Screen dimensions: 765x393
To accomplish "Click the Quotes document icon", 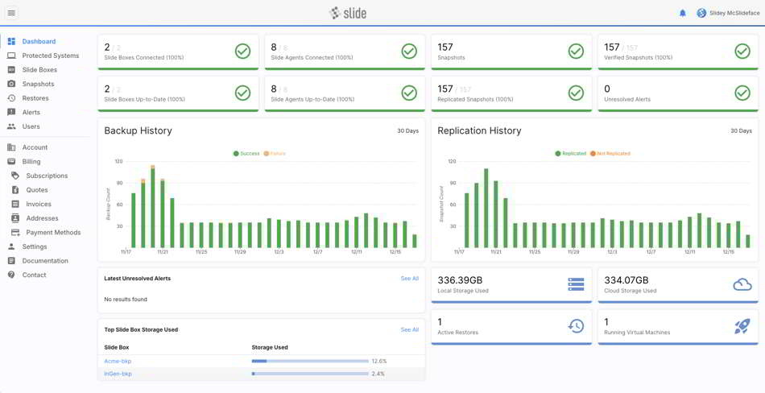I will pos(15,190).
